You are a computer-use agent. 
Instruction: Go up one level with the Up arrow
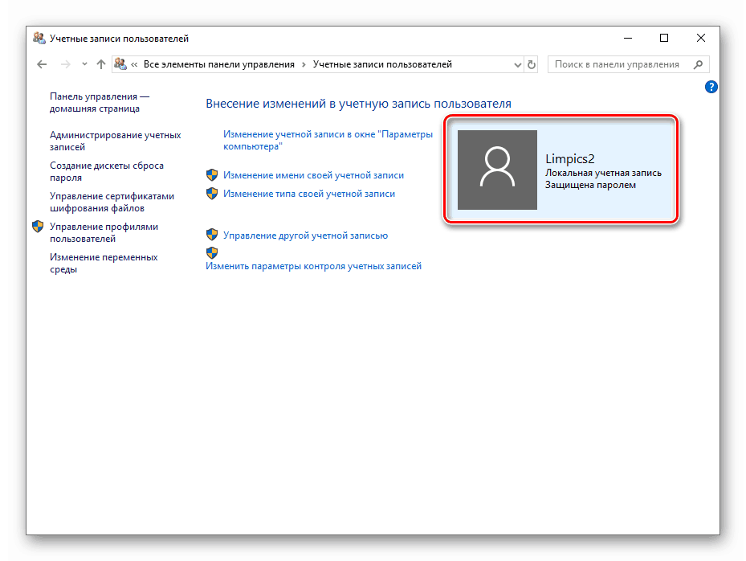pos(101,64)
